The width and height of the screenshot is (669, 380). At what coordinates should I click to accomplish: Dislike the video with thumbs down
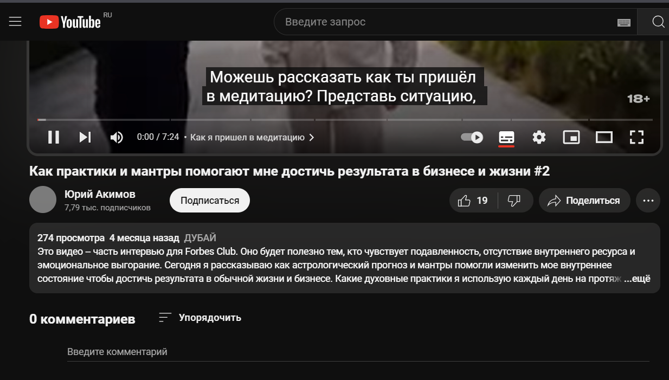point(514,201)
